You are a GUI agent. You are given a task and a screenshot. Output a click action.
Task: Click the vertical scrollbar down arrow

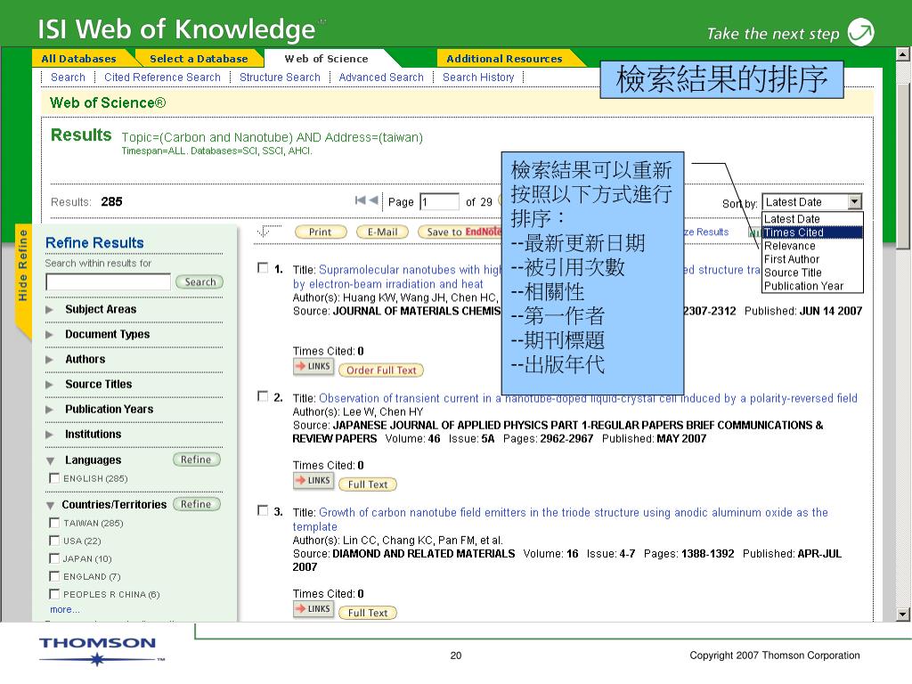pyautogui.click(x=902, y=615)
